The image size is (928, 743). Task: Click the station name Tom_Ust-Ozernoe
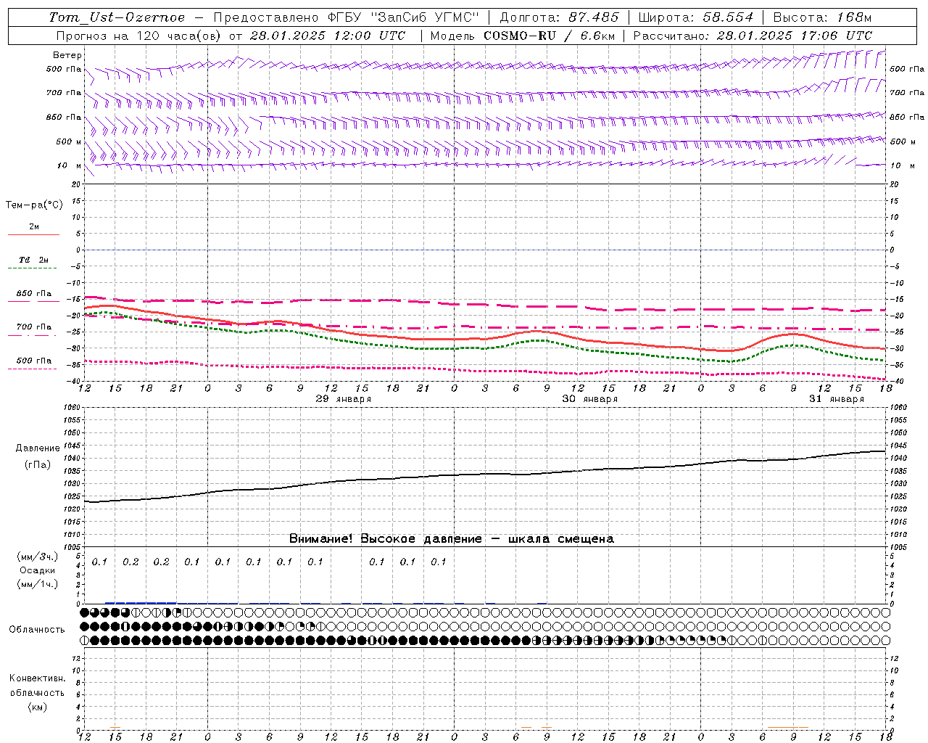117,17
